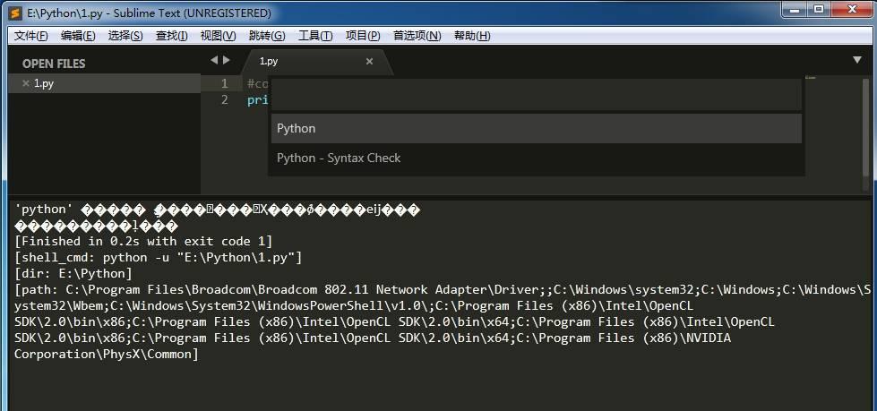The height and width of the screenshot is (411, 877).
Task: Click line number 2 in the gutter
Action: point(224,100)
